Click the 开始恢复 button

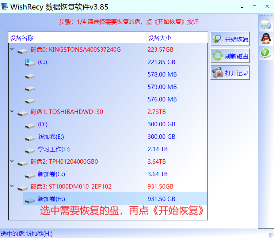pyautogui.click(x=230, y=39)
